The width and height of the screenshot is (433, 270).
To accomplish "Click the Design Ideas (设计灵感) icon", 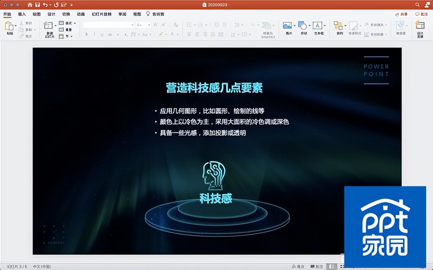I will pos(420,26).
